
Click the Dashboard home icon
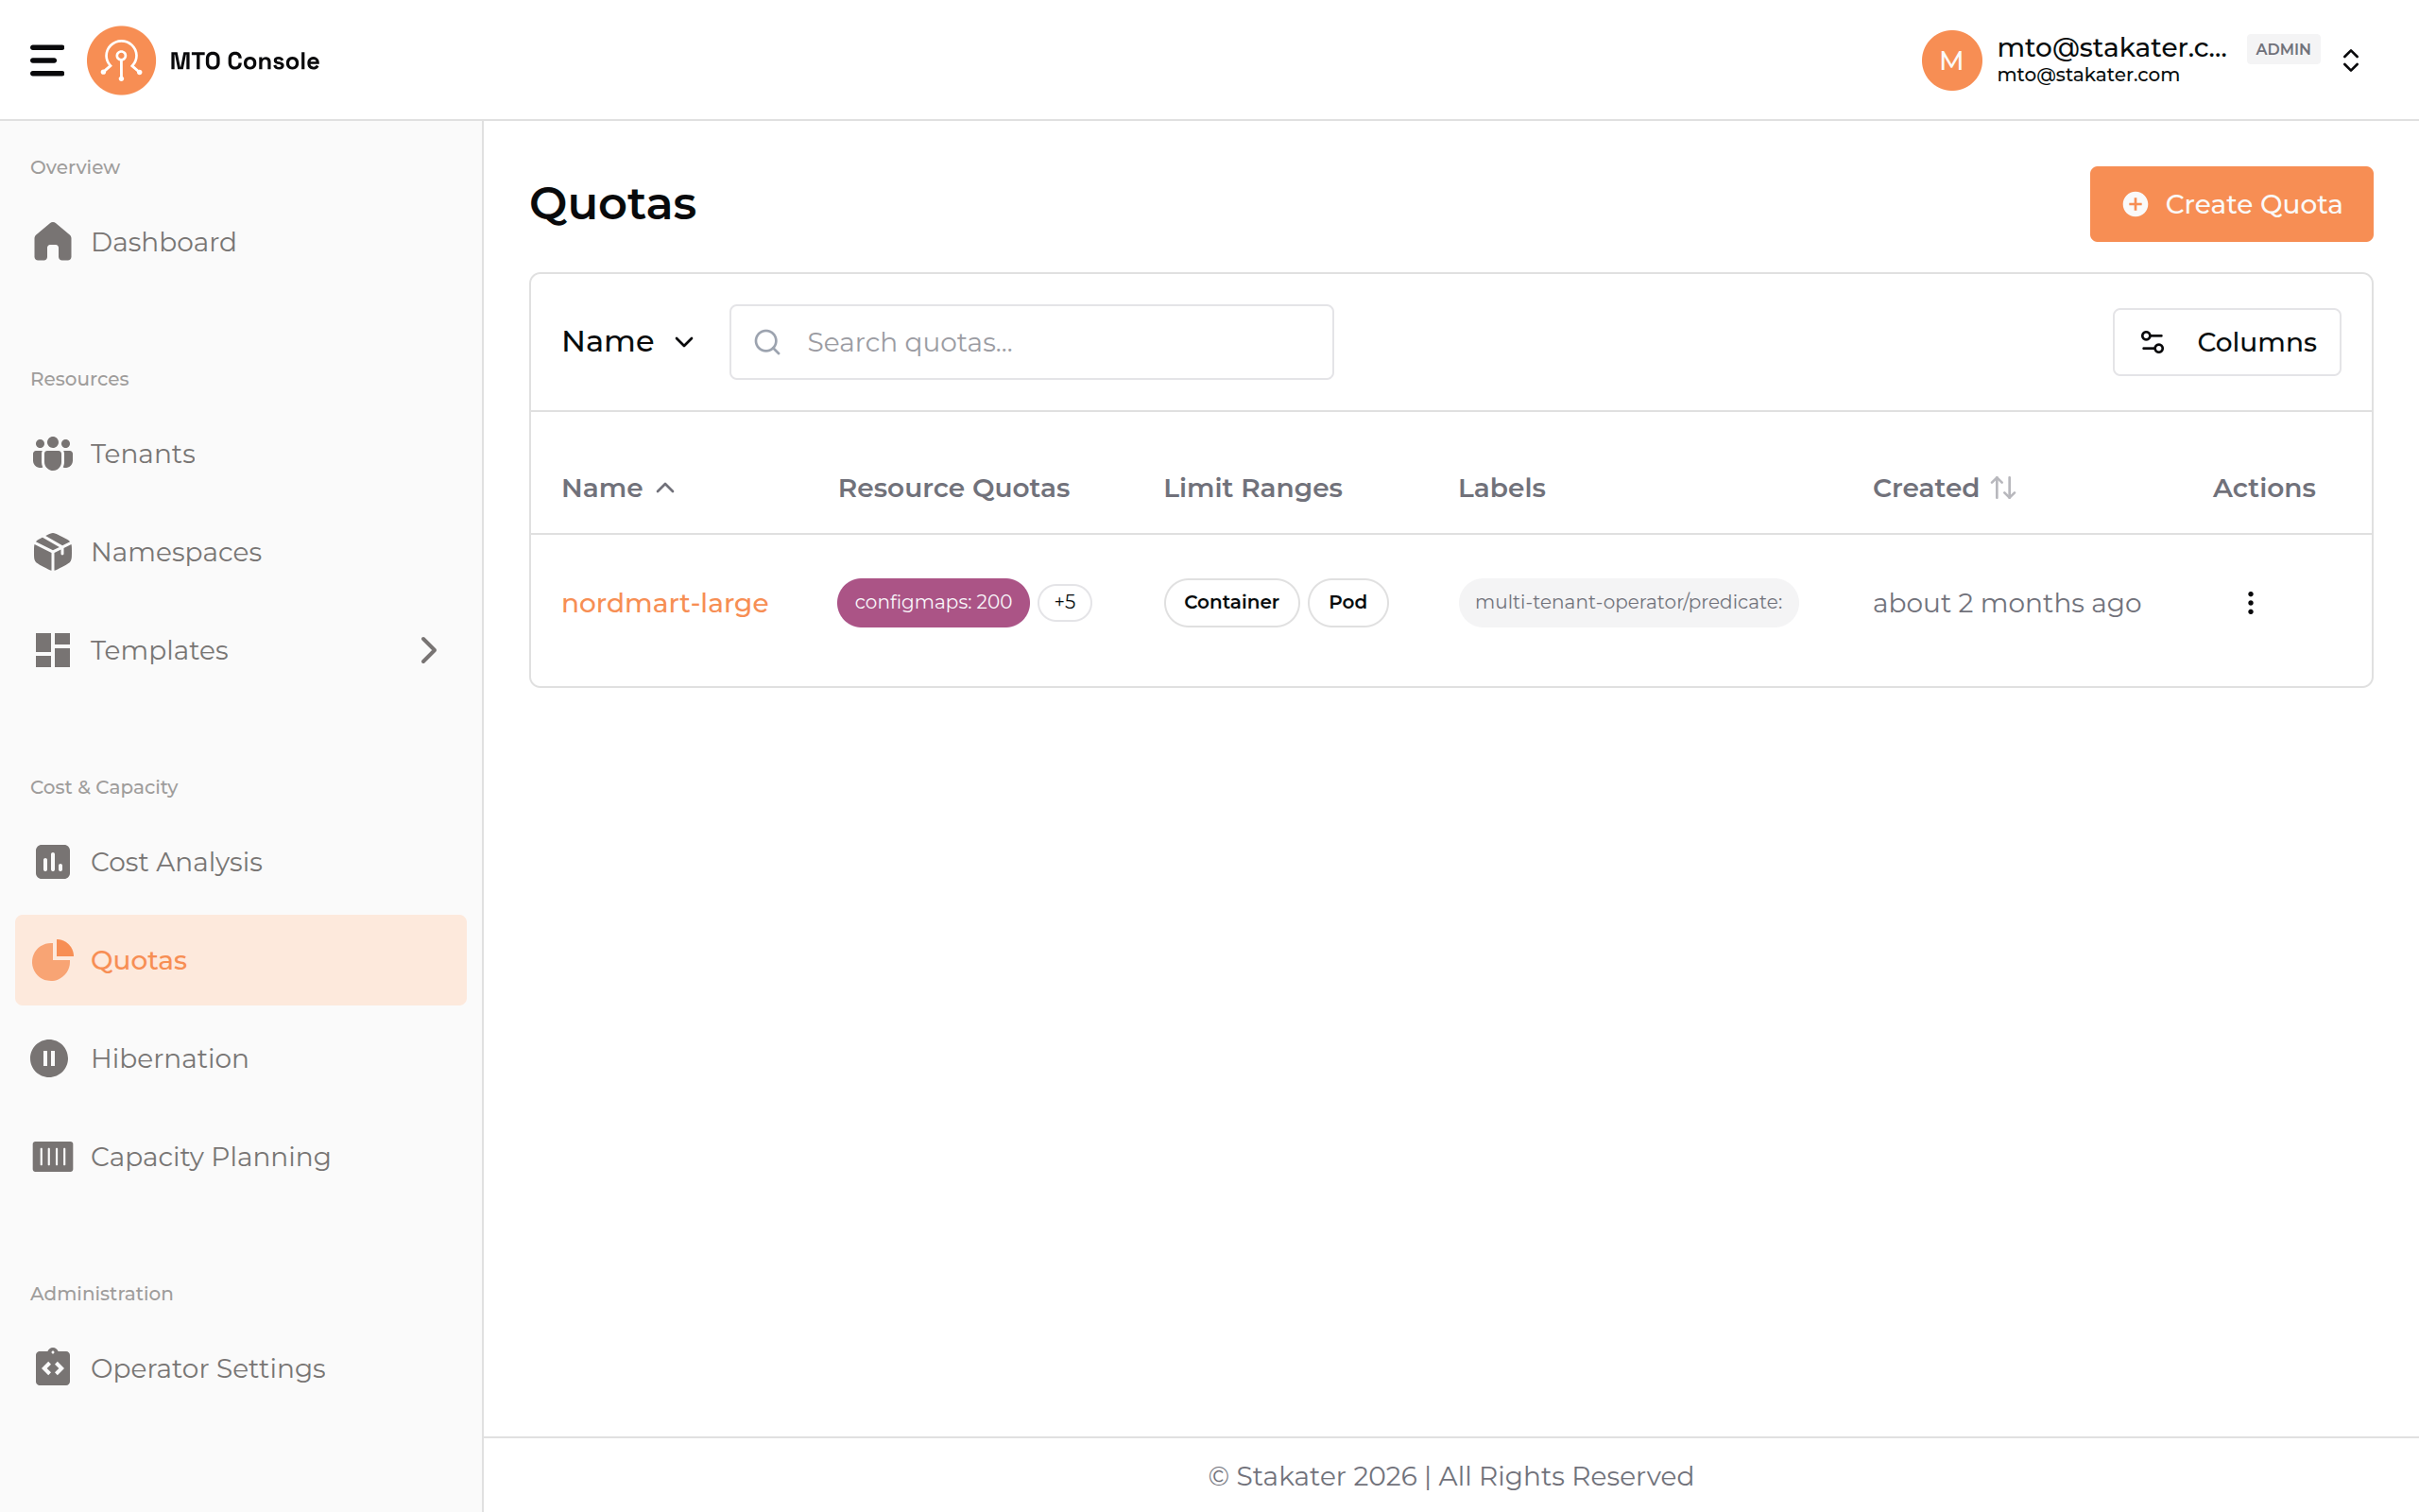click(x=52, y=242)
